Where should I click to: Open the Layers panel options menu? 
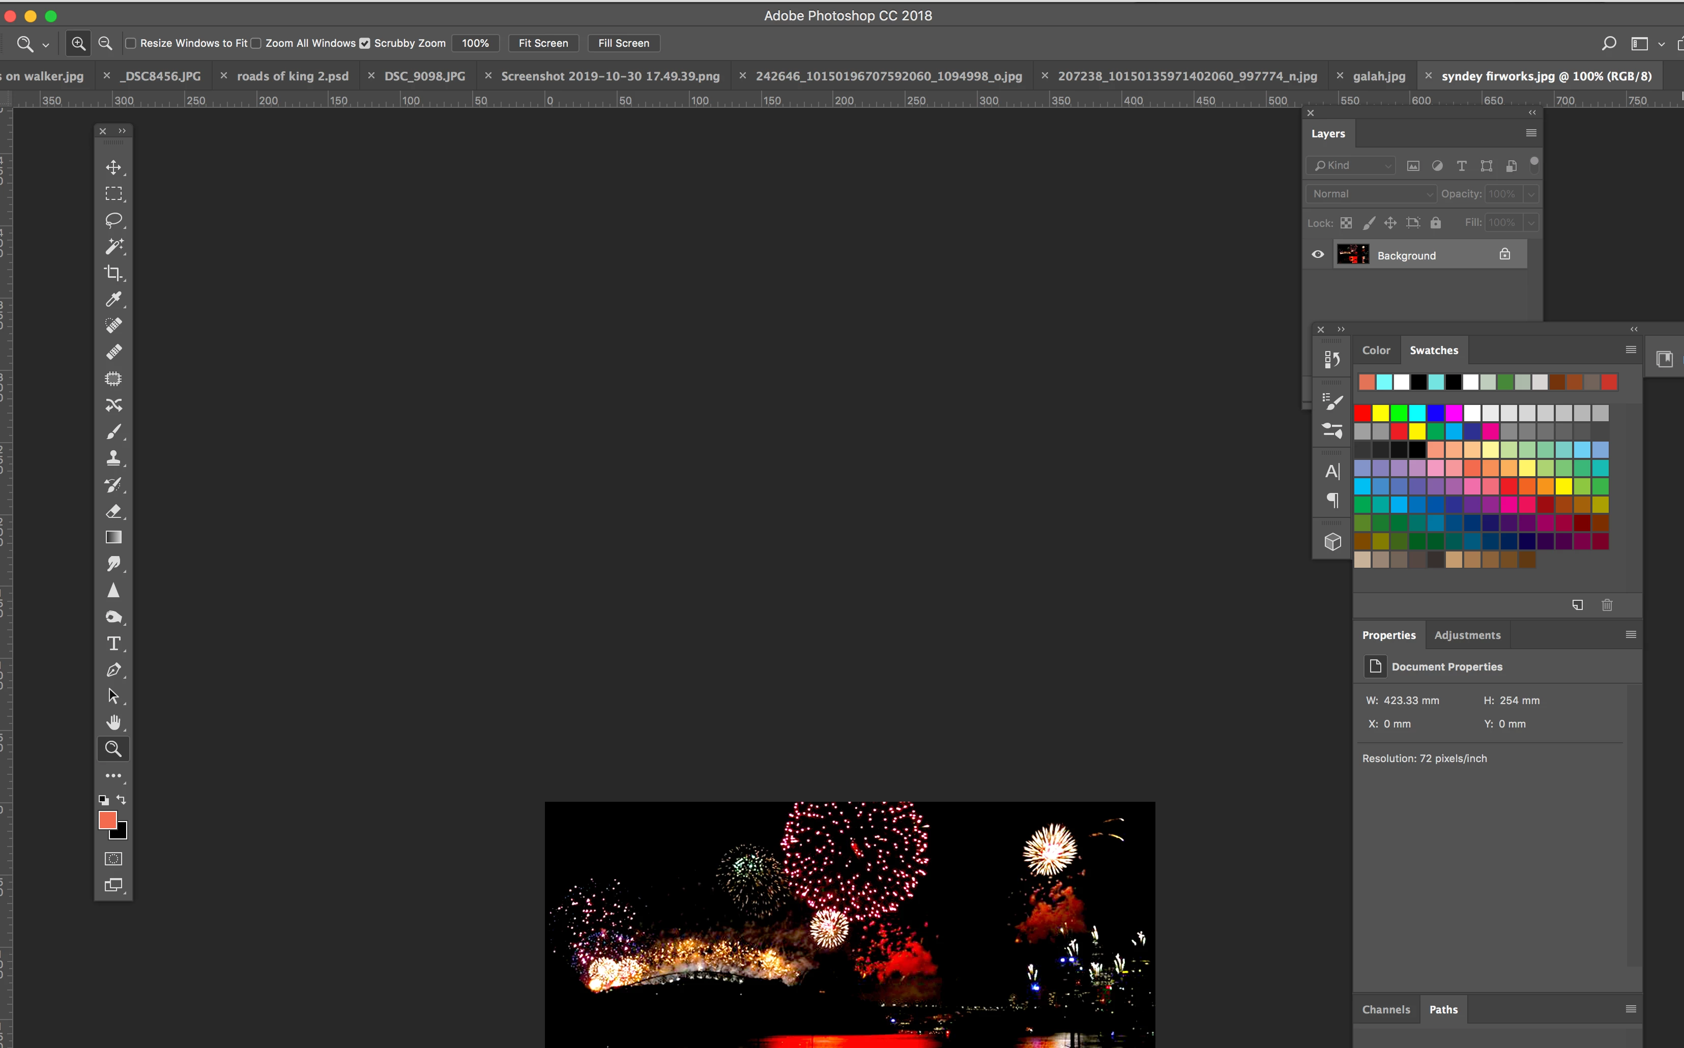[1531, 133]
